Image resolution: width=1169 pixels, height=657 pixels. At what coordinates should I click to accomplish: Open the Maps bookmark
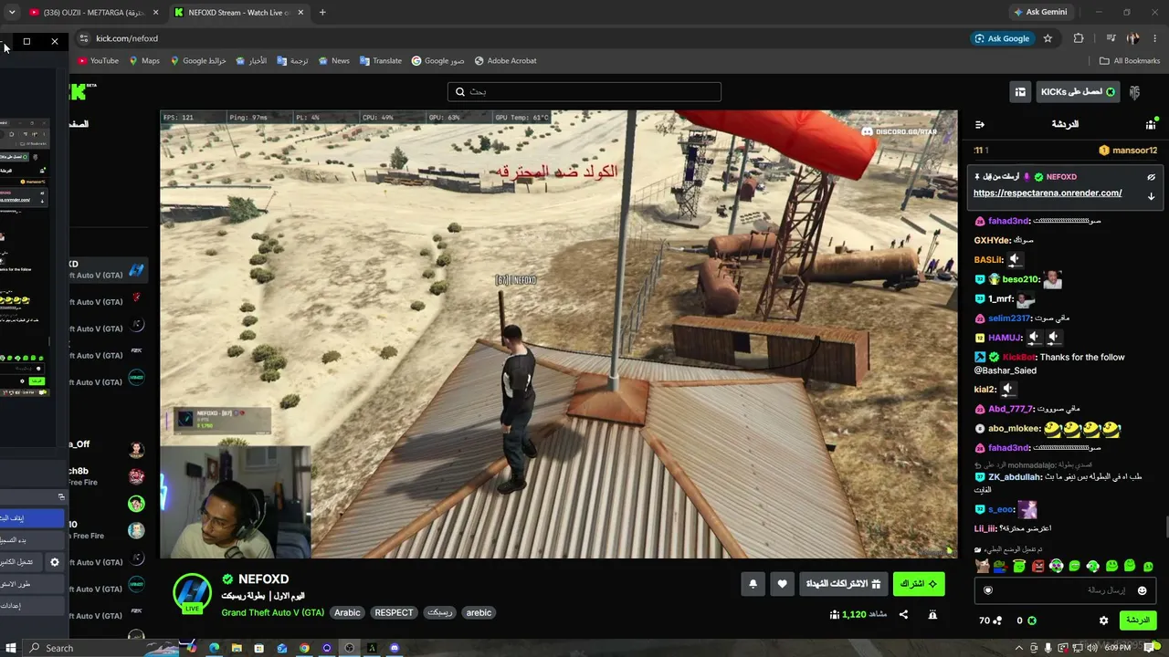[x=144, y=61]
